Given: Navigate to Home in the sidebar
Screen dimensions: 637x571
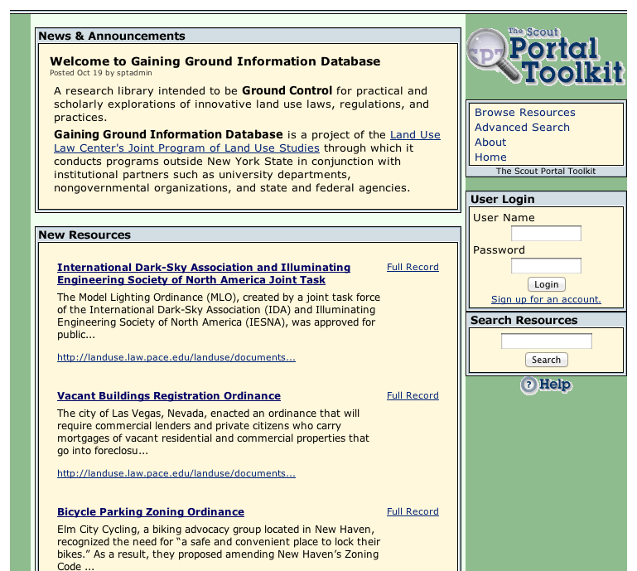Looking at the screenshot, I should pos(490,157).
